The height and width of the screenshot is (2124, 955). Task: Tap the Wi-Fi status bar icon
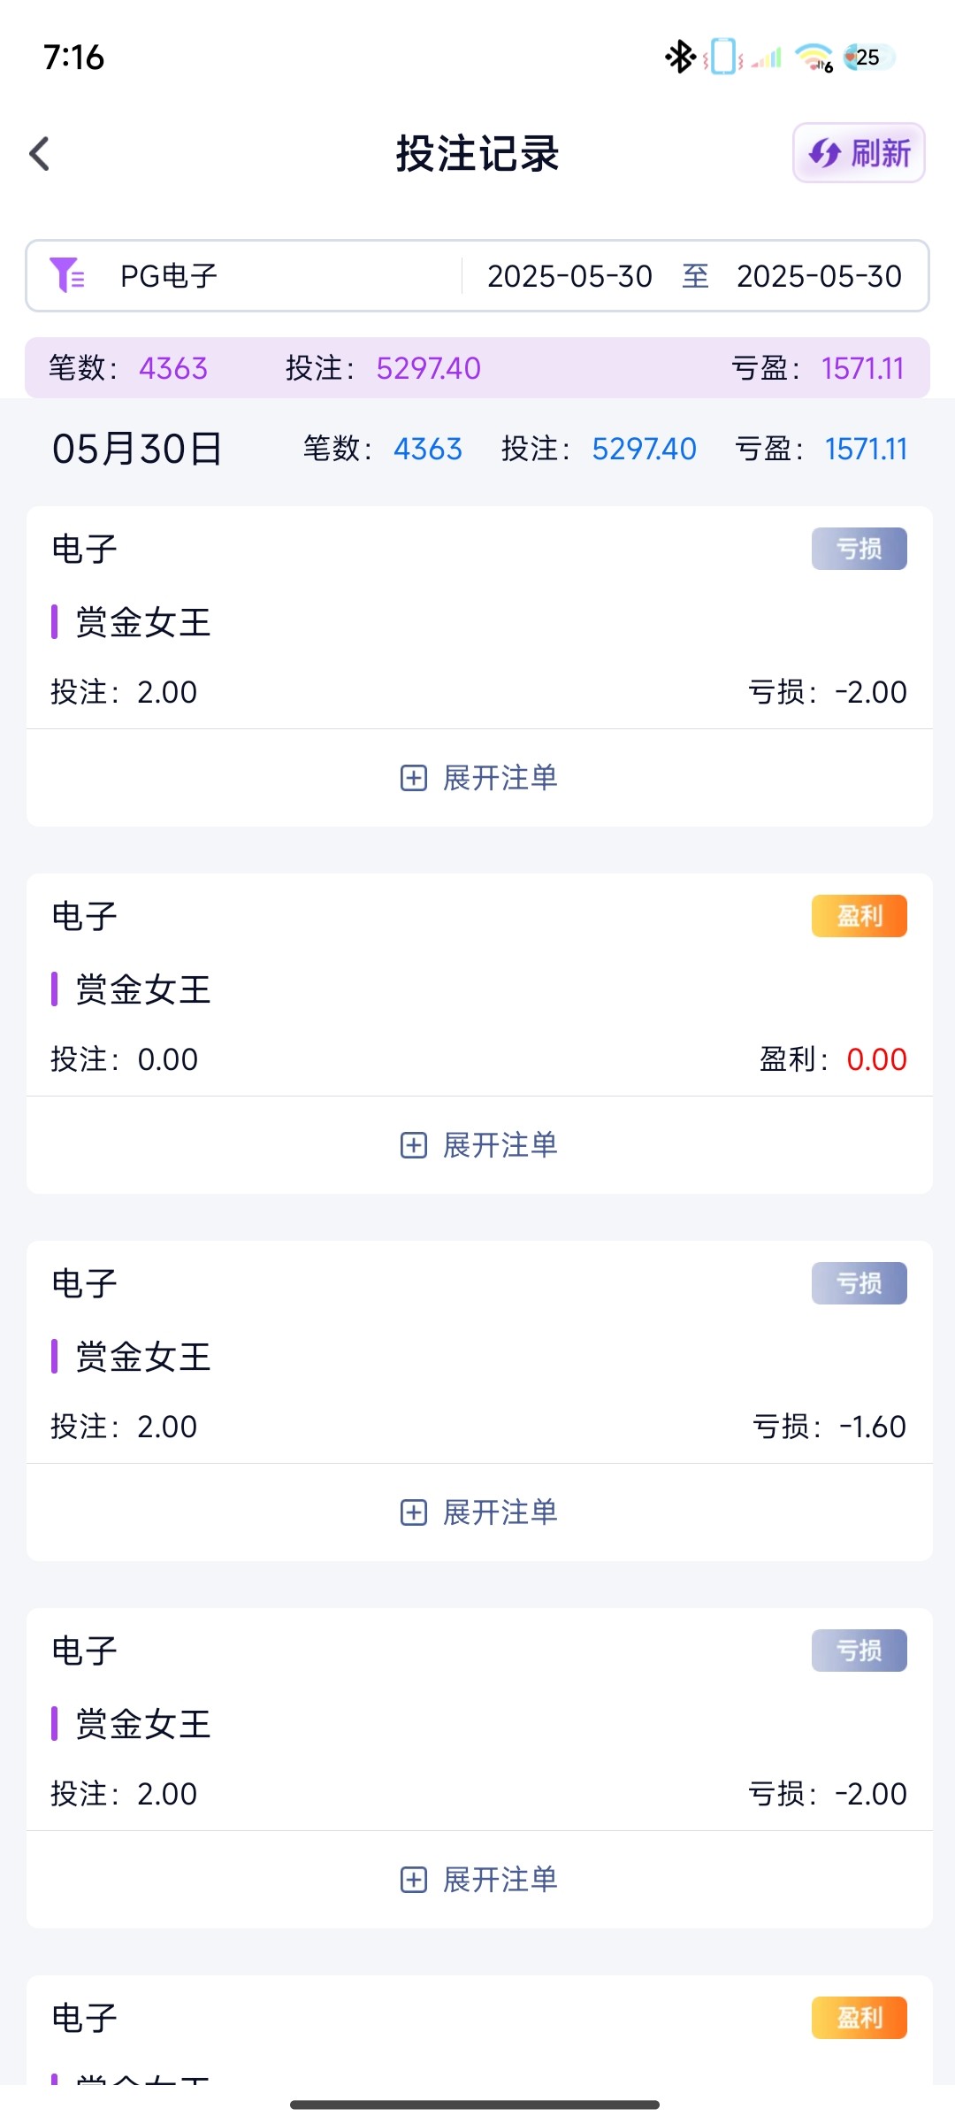814,58
